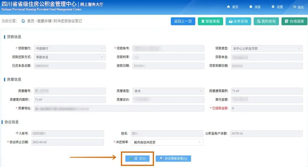
Task: Launch the 在线调查 online survey
Action: [x=294, y=21]
